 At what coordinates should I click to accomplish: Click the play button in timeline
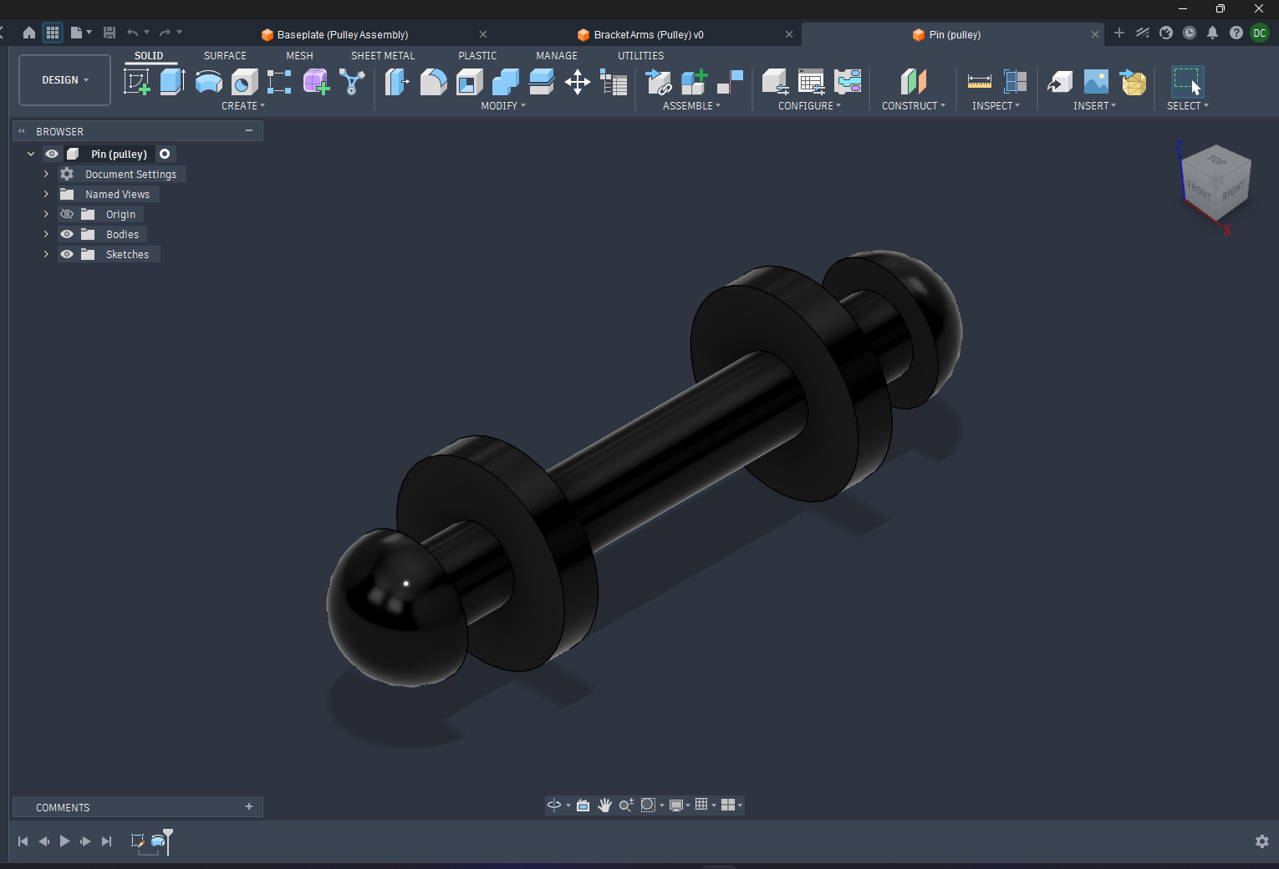[64, 841]
